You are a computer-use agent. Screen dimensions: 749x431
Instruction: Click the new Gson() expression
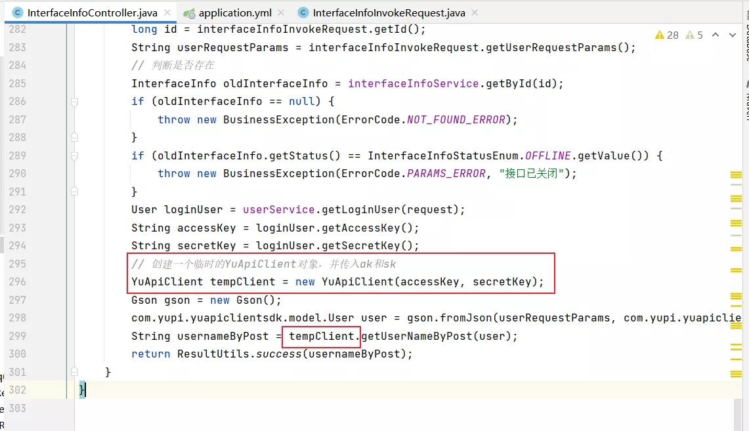(x=243, y=300)
